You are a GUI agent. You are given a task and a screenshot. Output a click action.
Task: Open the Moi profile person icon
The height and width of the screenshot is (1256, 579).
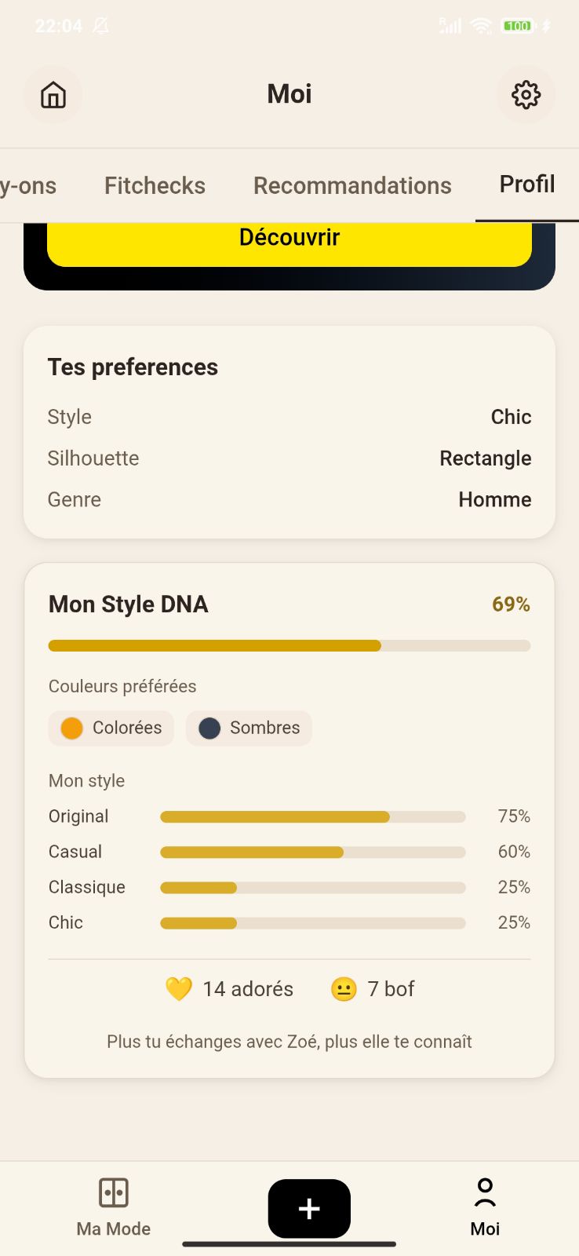pyautogui.click(x=484, y=1191)
